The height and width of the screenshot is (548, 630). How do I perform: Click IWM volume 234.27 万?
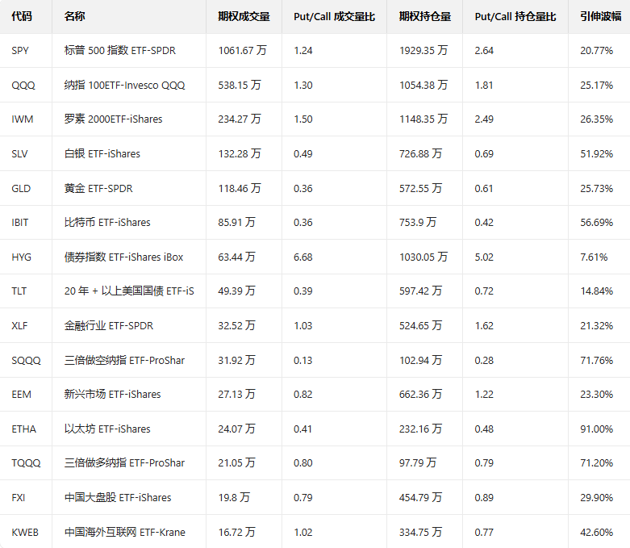click(x=240, y=119)
